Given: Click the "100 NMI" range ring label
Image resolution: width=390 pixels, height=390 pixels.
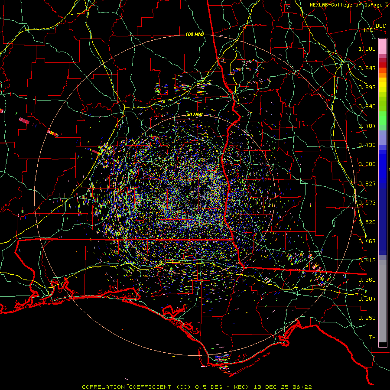Looking at the screenshot, I should pyautogui.click(x=195, y=34).
